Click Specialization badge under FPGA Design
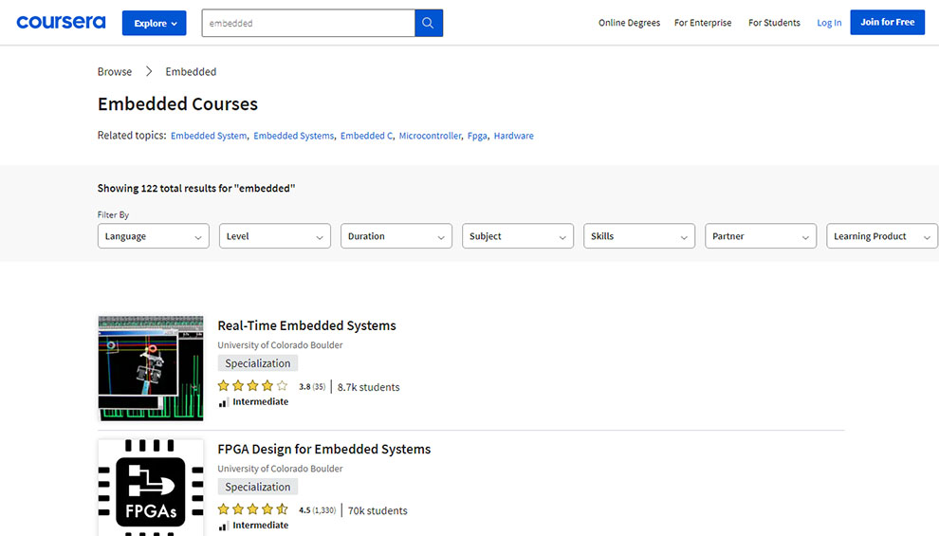The height and width of the screenshot is (536, 939). [x=257, y=487]
